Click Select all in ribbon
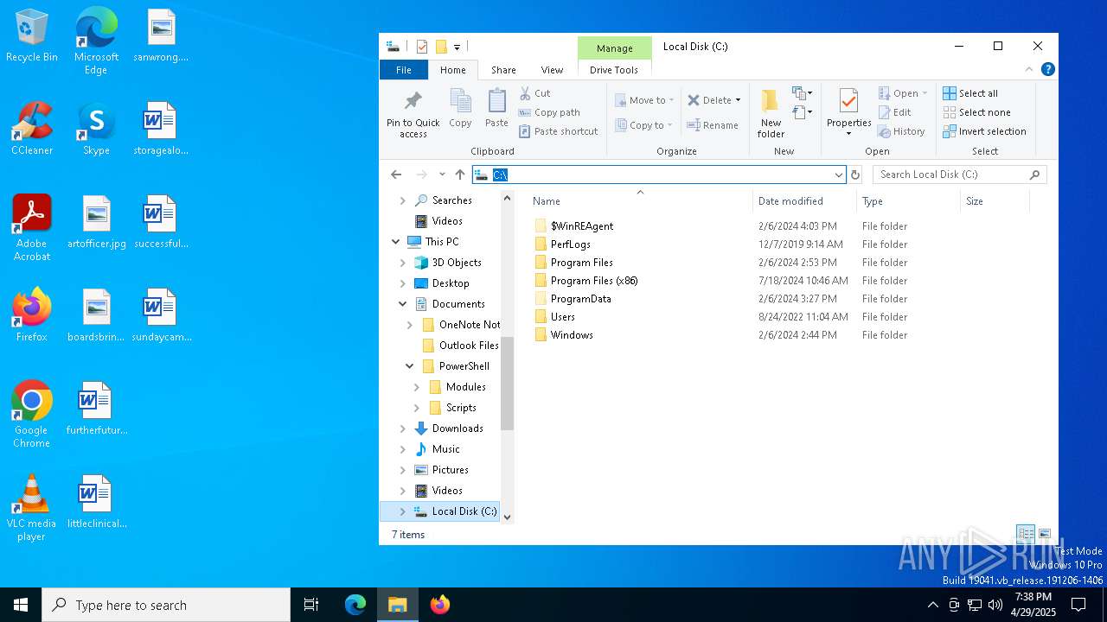Image resolution: width=1107 pixels, height=622 pixels. point(970,93)
